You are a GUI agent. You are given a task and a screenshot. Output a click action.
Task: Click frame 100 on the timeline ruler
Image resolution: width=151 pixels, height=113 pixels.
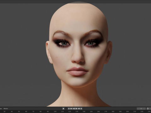55,112
